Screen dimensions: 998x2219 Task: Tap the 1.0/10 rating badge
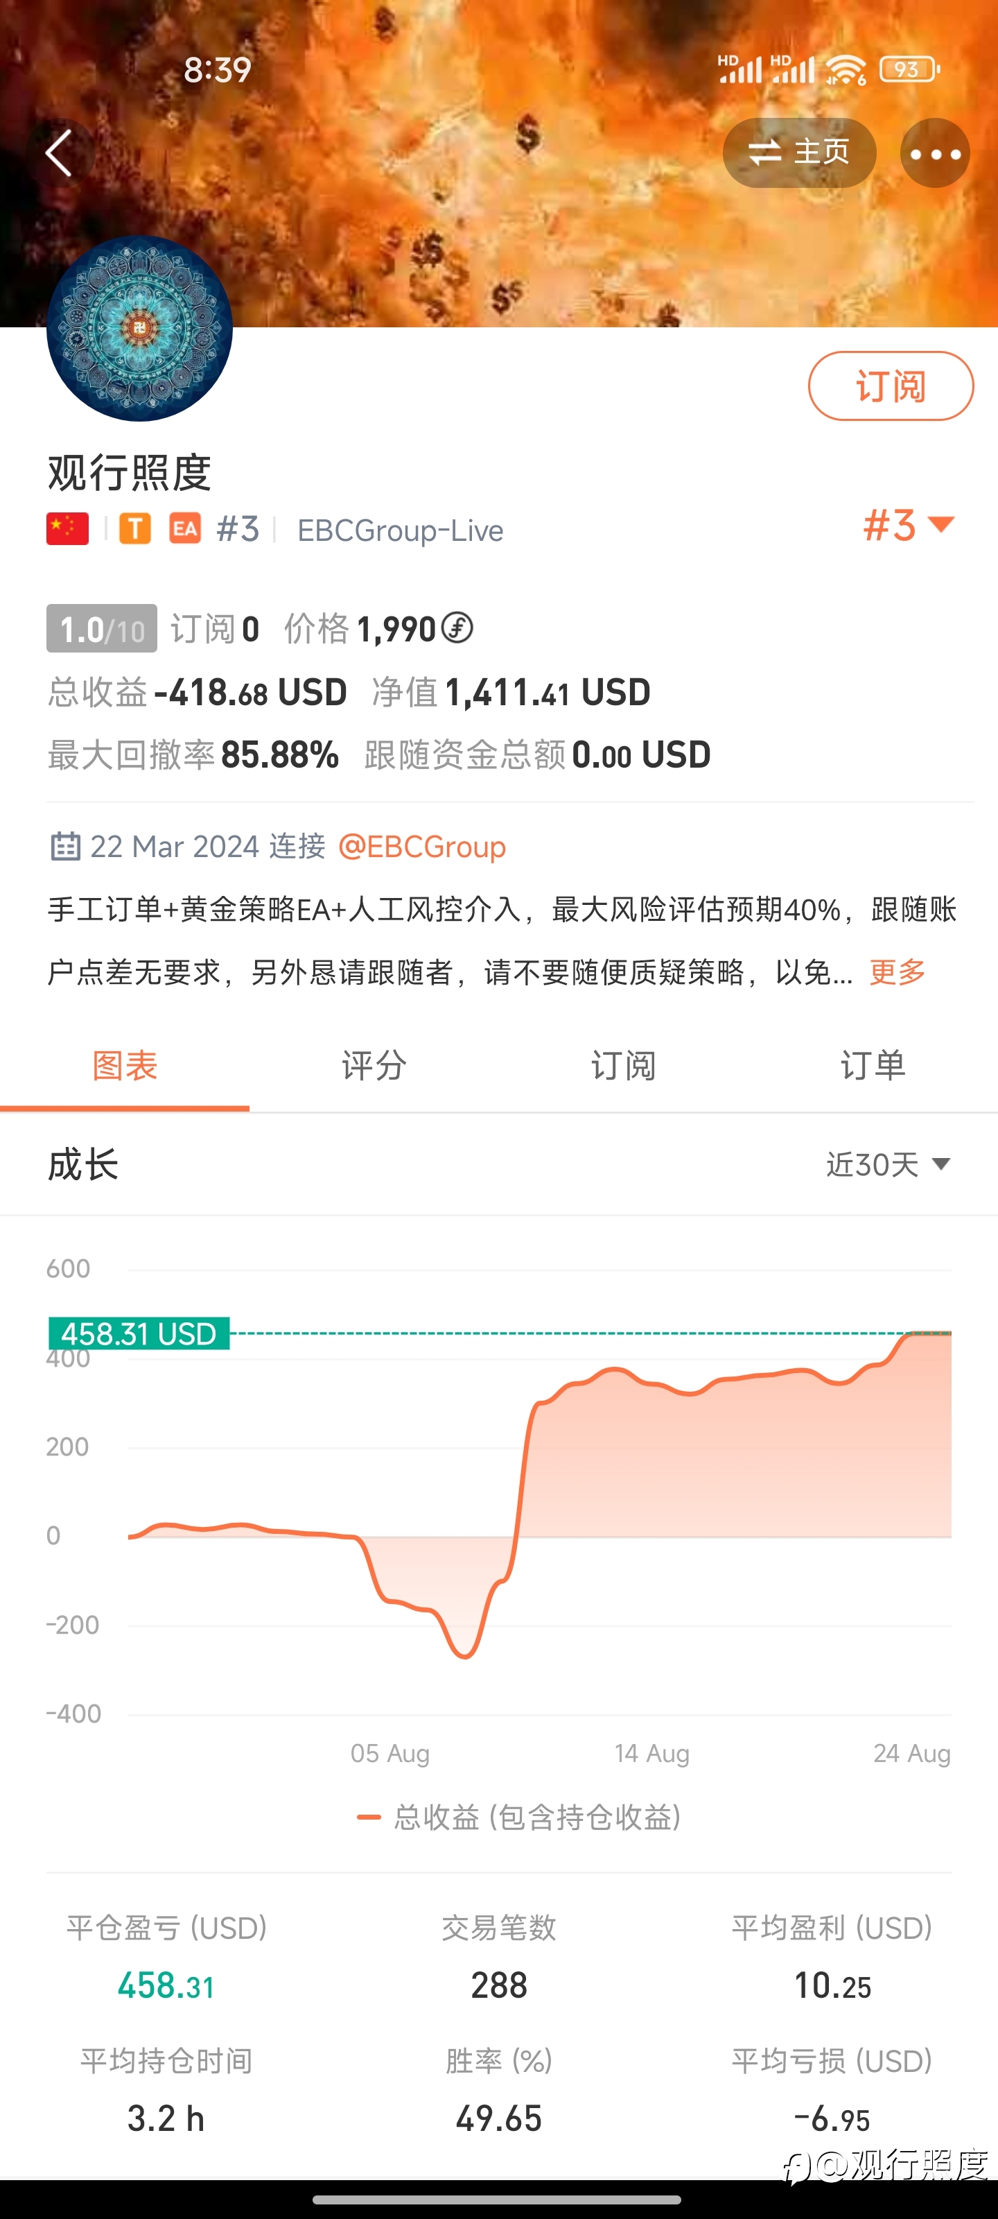(x=102, y=629)
